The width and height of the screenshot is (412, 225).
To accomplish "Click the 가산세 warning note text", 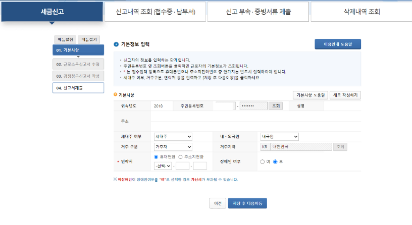I will (x=176, y=180).
